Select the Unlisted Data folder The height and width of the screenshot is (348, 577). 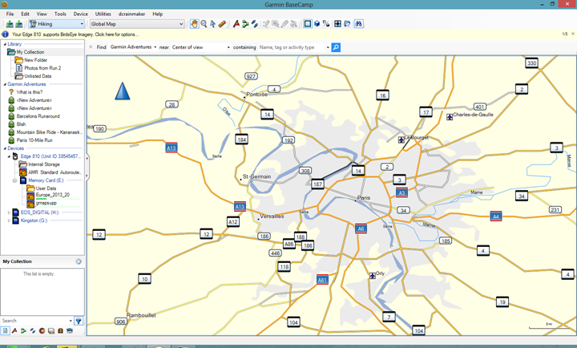[38, 76]
